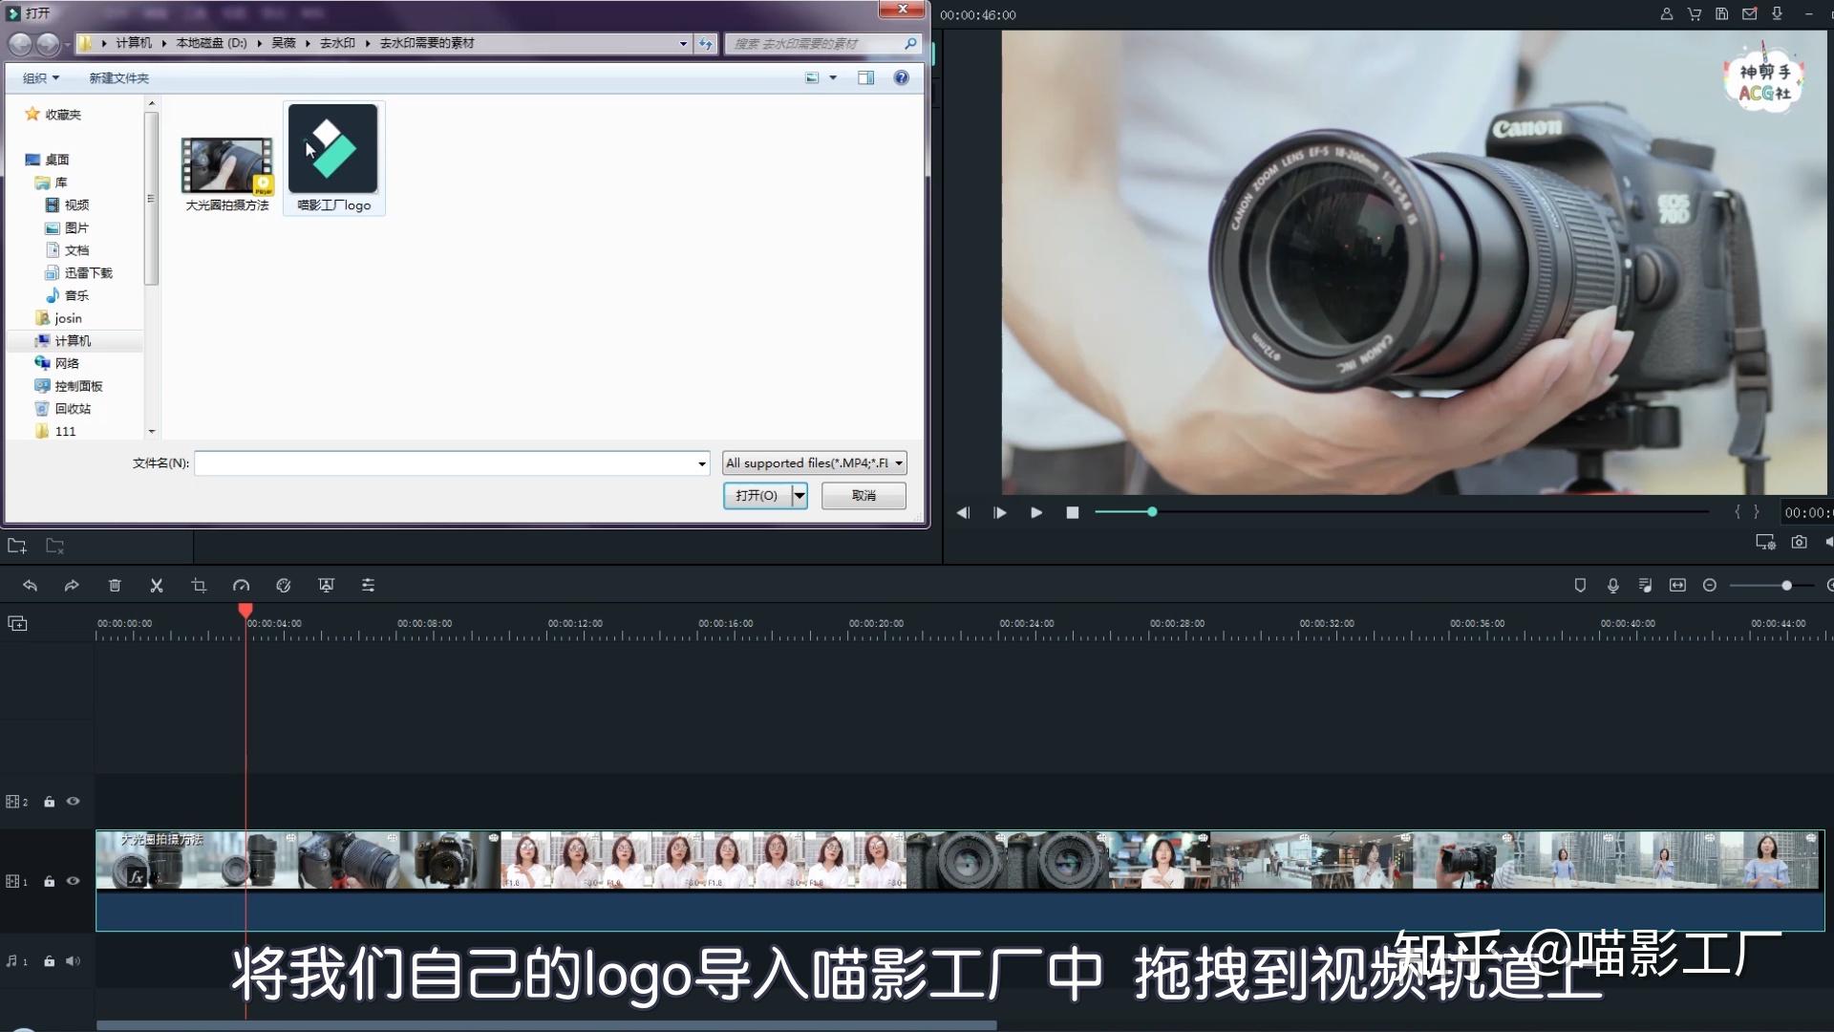Image resolution: width=1834 pixels, height=1032 pixels.
Task: Play the preview video
Action: tap(1036, 513)
